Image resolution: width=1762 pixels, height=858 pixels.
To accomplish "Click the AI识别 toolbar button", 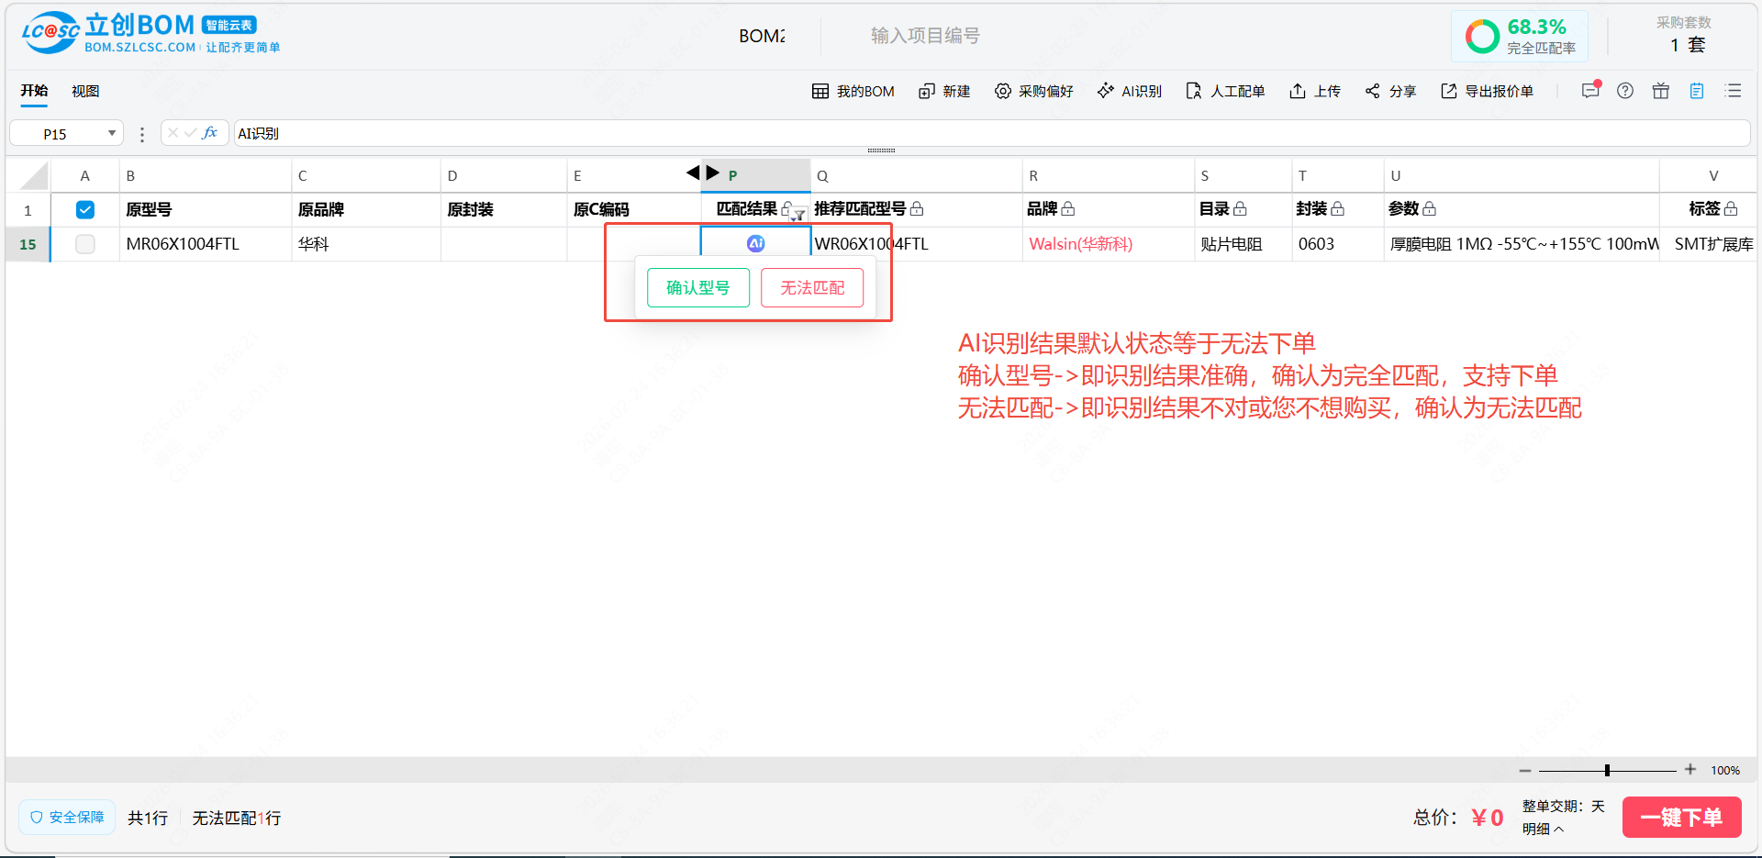I will 1130,91.
